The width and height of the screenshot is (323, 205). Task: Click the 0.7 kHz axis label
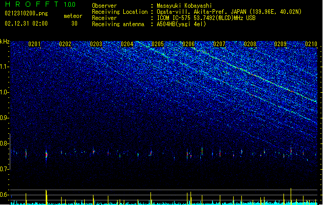[5, 169]
